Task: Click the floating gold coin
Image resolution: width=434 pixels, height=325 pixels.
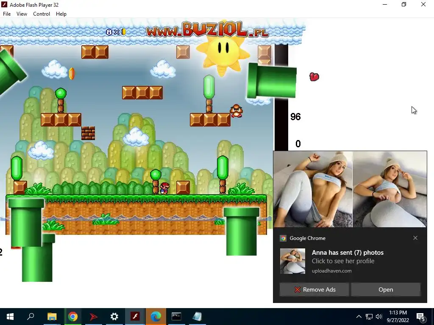Action: pyautogui.click(x=72, y=74)
